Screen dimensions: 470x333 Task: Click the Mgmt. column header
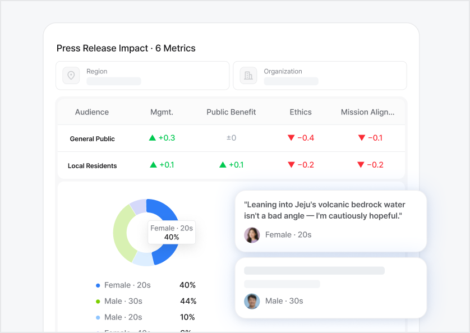(162, 112)
